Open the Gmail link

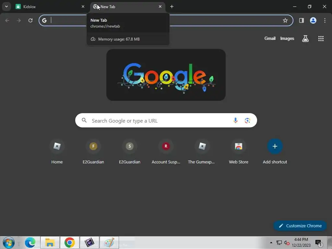(x=270, y=38)
